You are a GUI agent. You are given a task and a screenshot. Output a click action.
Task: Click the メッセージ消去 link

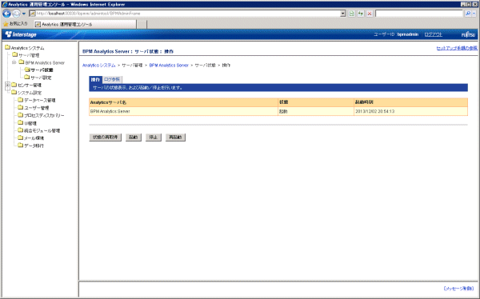pyautogui.click(x=458, y=289)
